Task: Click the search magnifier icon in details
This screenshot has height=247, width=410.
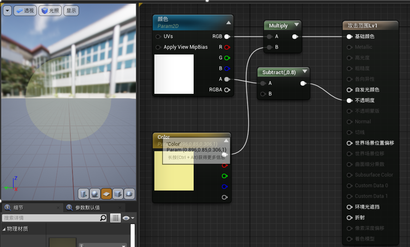Action: [103, 218]
